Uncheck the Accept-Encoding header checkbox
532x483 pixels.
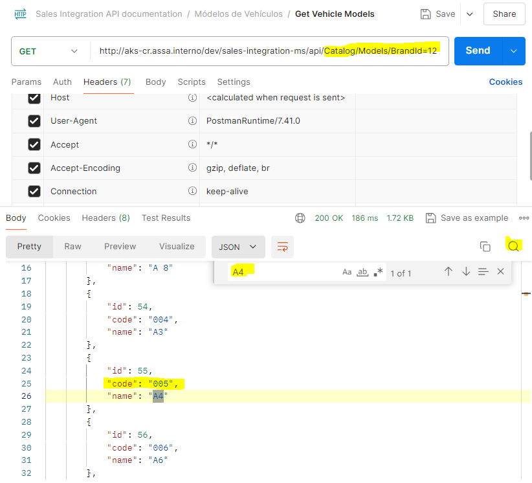point(34,168)
